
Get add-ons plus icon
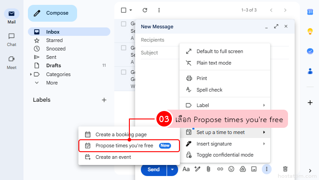coord(310,103)
